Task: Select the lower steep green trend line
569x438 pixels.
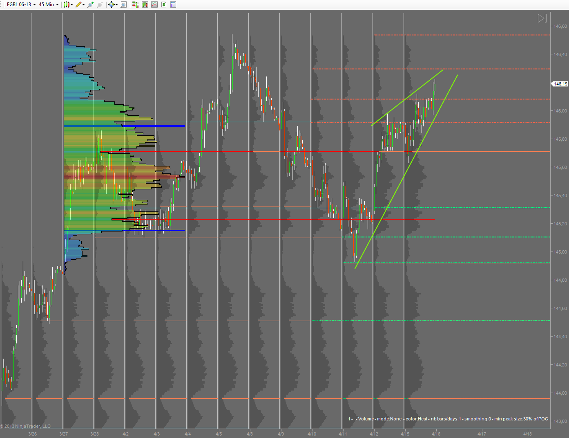Action: pyautogui.click(x=406, y=172)
